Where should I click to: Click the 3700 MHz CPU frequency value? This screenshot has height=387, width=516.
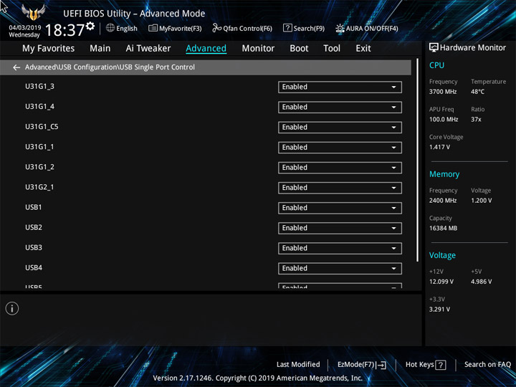[443, 92]
